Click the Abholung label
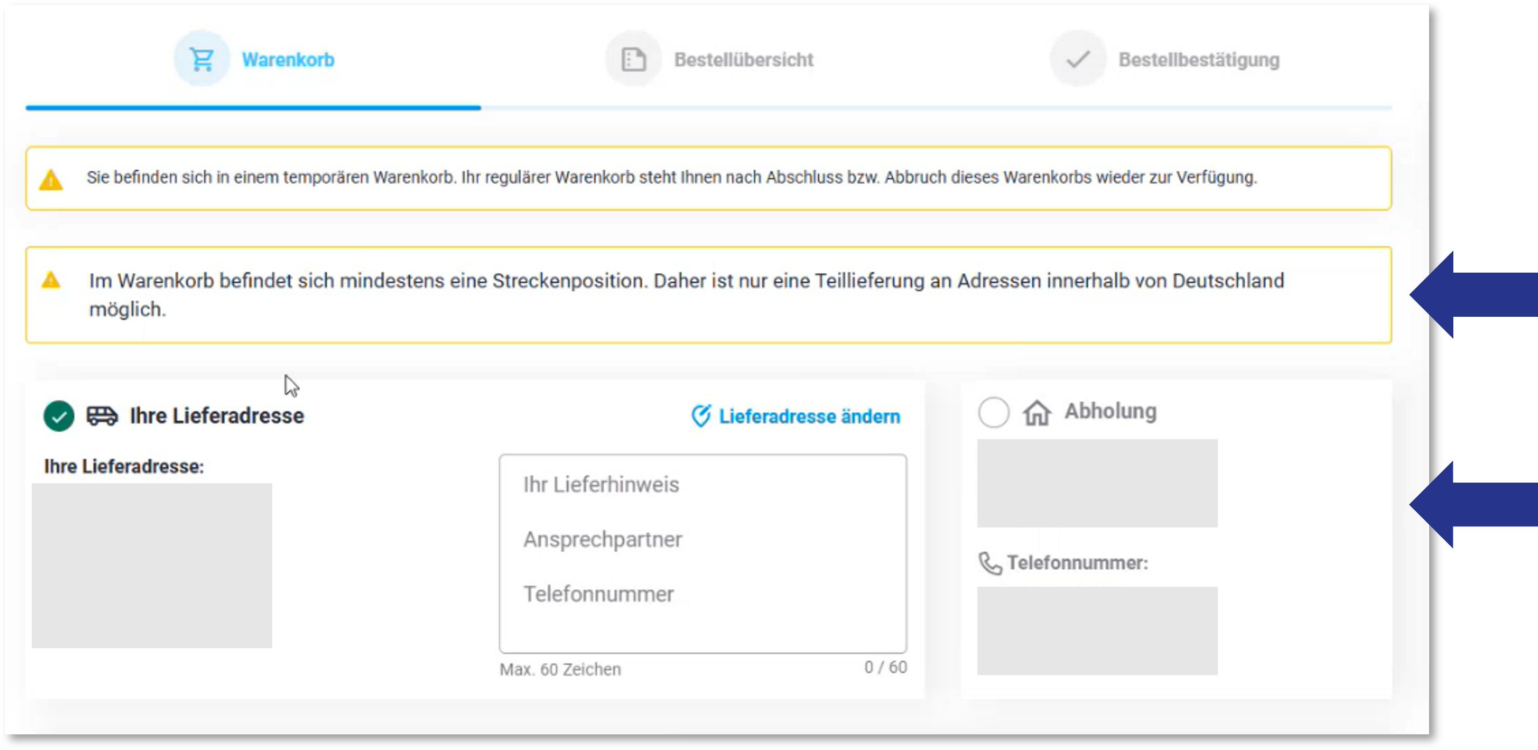1538x750 pixels. pyautogui.click(x=1111, y=411)
